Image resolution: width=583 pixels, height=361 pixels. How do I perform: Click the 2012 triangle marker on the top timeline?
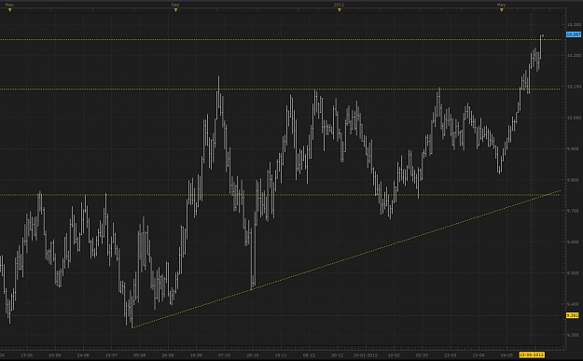tap(340, 10)
